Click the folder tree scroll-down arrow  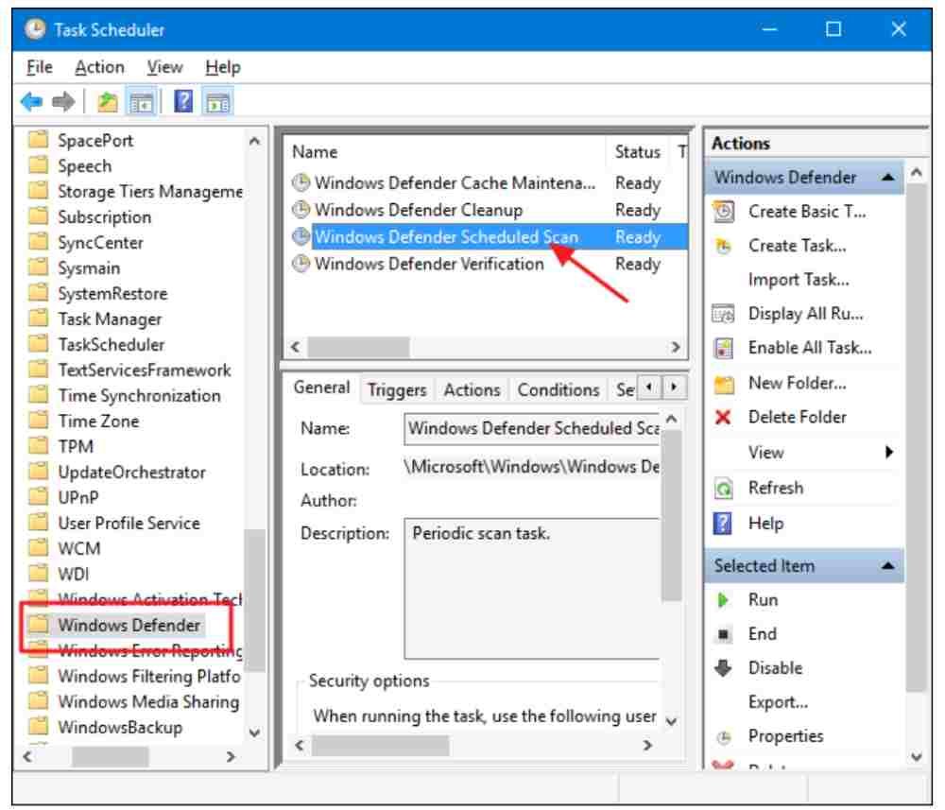point(255,733)
